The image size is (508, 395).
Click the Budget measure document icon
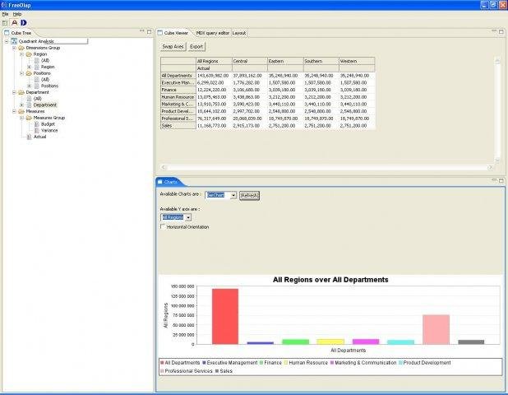pyautogui.click(x=37, y=124)
